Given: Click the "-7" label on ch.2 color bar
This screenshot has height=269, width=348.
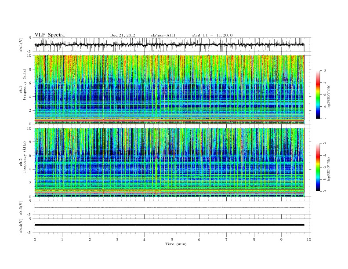Looking at the screenshot, I should [x=324, y=191].
